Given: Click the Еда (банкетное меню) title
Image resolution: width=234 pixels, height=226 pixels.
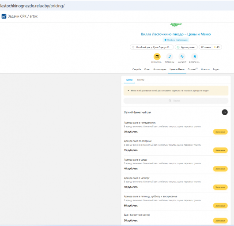Looking at the screenshot, I should click(x=137, y=215).
